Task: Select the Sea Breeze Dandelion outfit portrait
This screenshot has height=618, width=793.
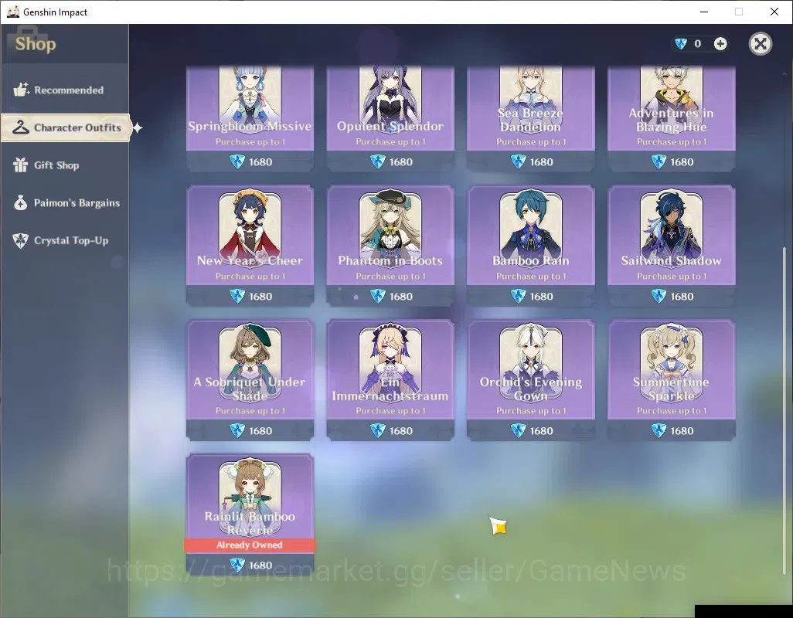Action: point(530,99)
